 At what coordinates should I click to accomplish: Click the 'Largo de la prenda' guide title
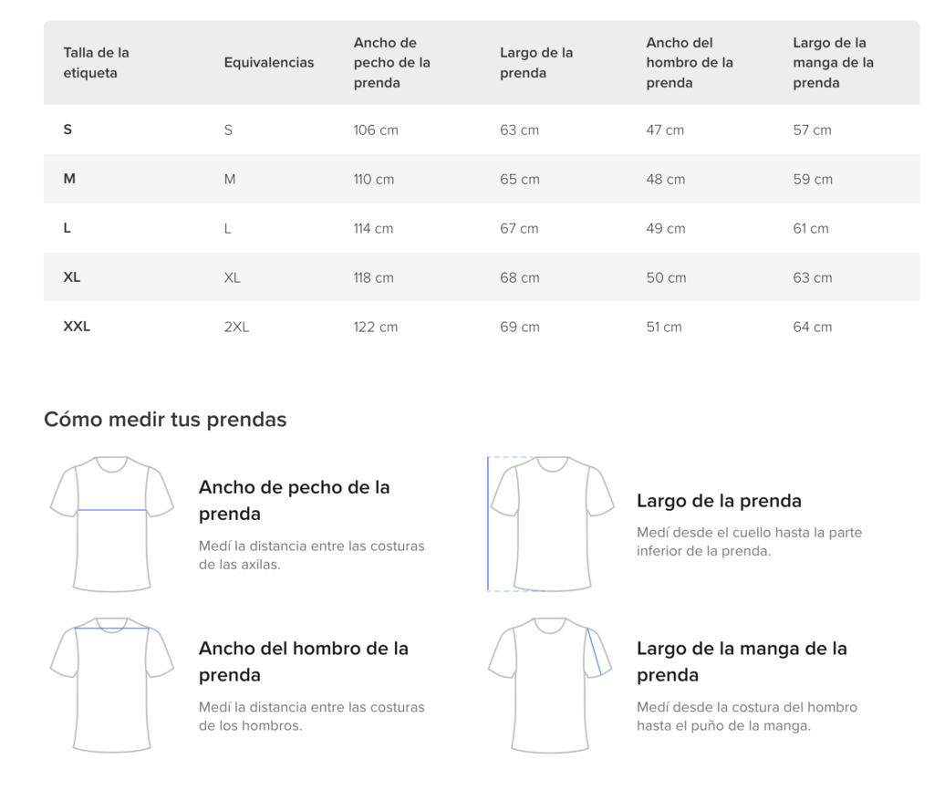pyautogui.click(x=719, y=501)
